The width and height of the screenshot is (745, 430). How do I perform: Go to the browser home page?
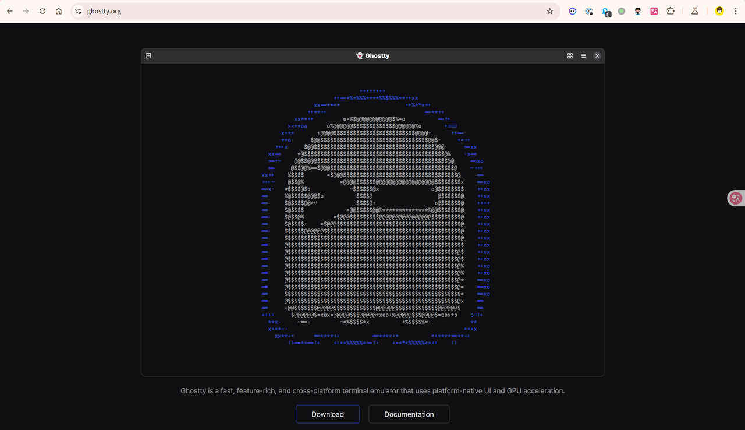tap(59, 11)
